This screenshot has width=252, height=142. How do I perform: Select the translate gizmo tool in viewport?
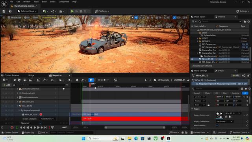click(136, 17)
